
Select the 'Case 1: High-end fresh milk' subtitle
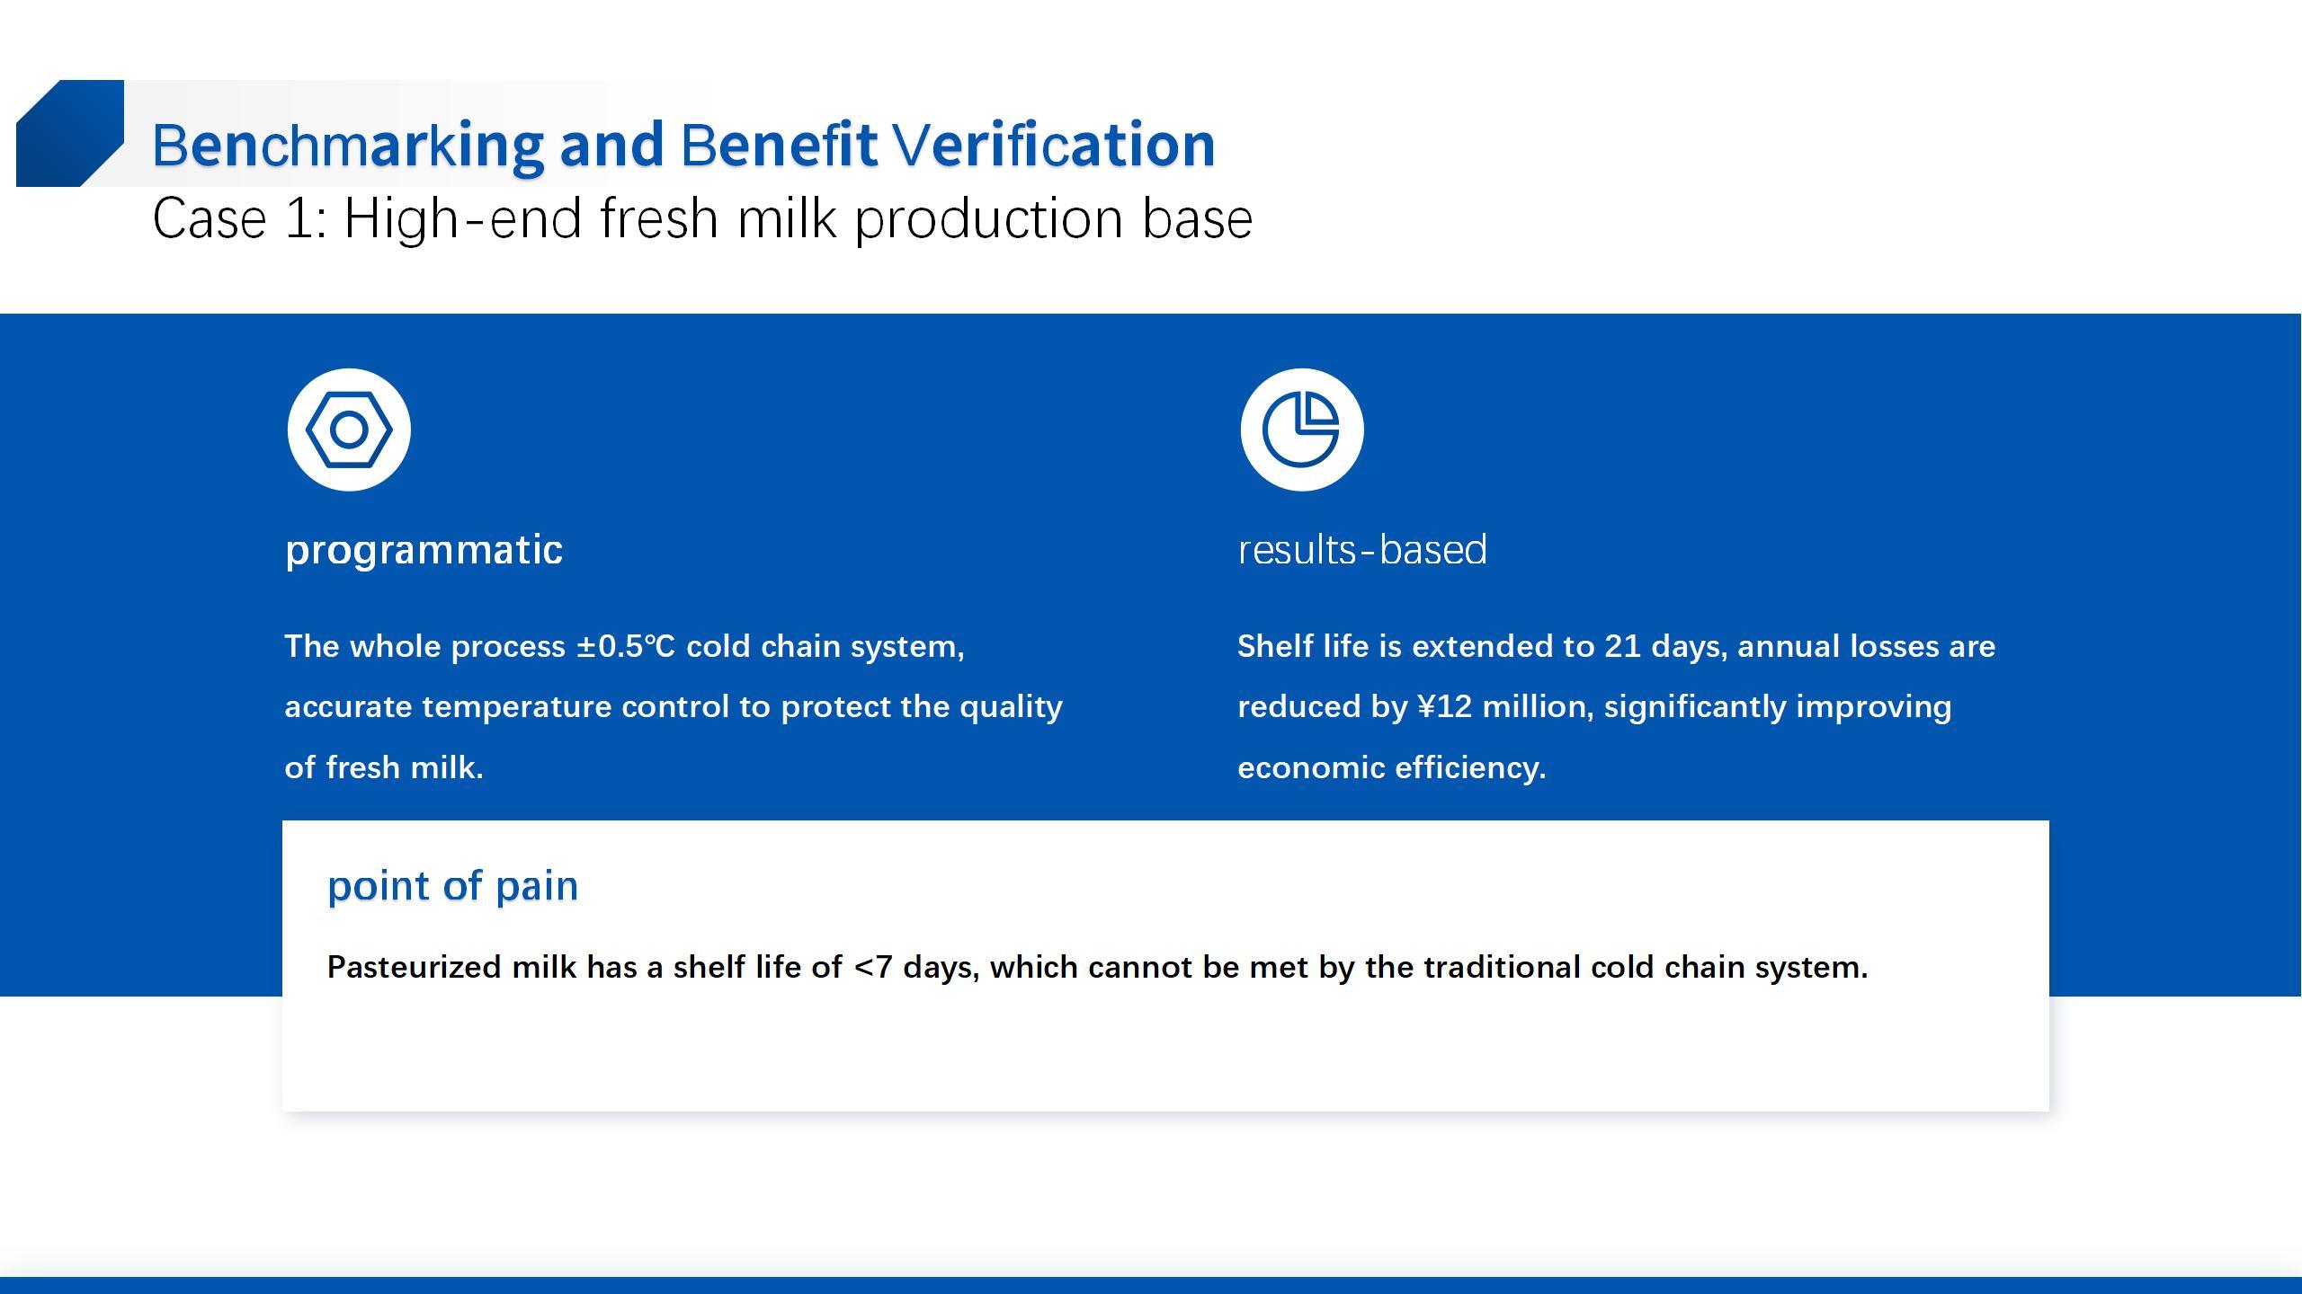pyautogui.click(x=702, y=218)
